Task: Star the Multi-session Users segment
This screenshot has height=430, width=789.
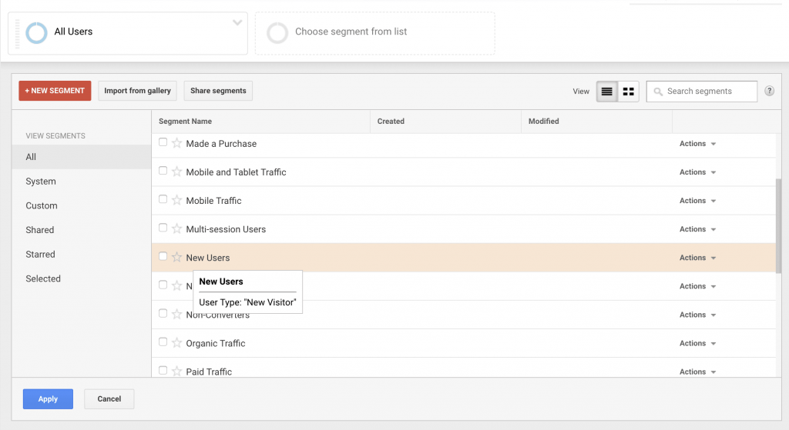Action: 176,229
